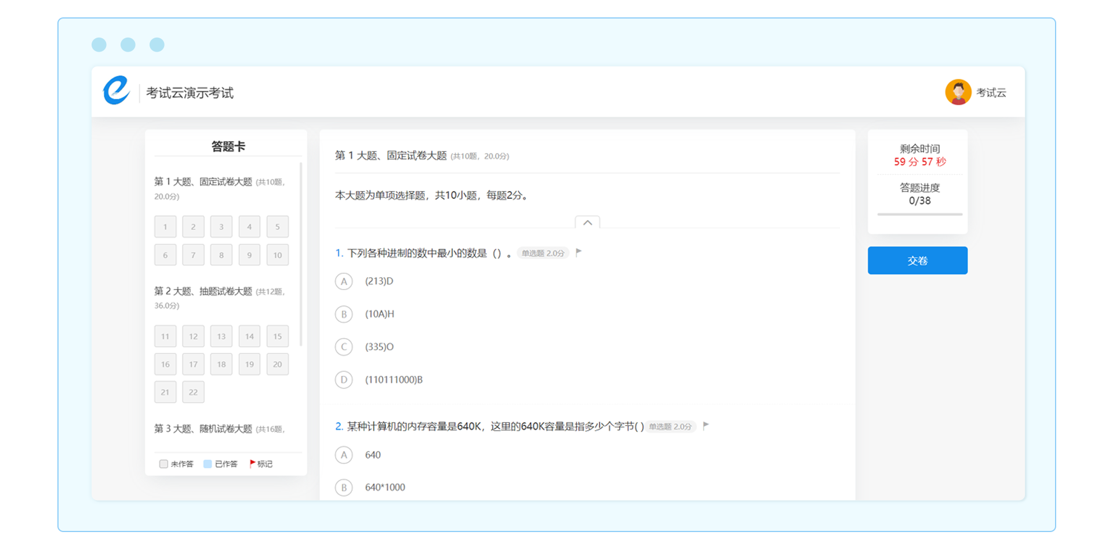
Task: Click the red flag legend icon
Action: pyautogui.click(x=252, y=464)
